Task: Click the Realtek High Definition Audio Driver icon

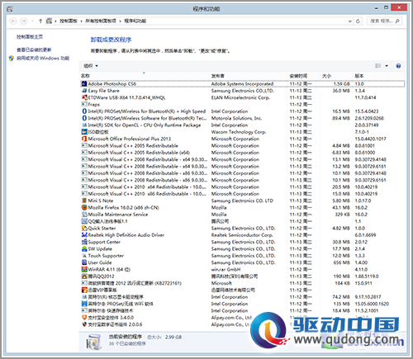Action: (x=84, y=235)
